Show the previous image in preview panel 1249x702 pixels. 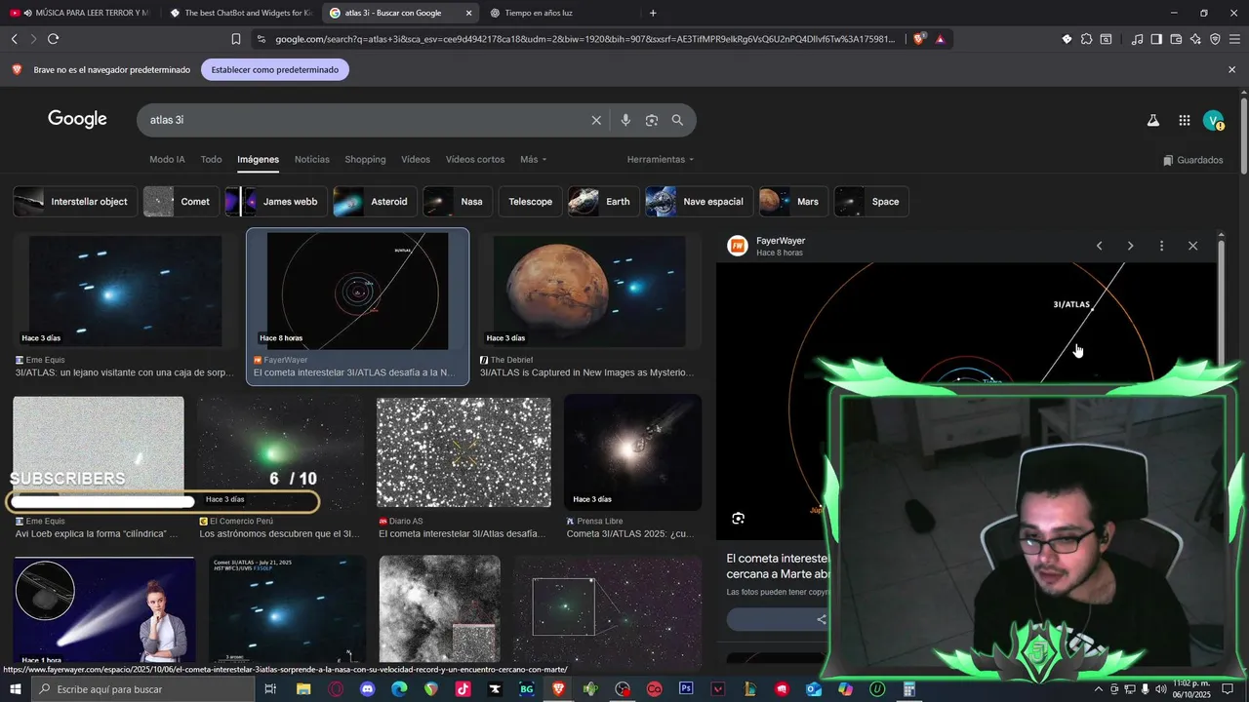[x=1100, y=246]
